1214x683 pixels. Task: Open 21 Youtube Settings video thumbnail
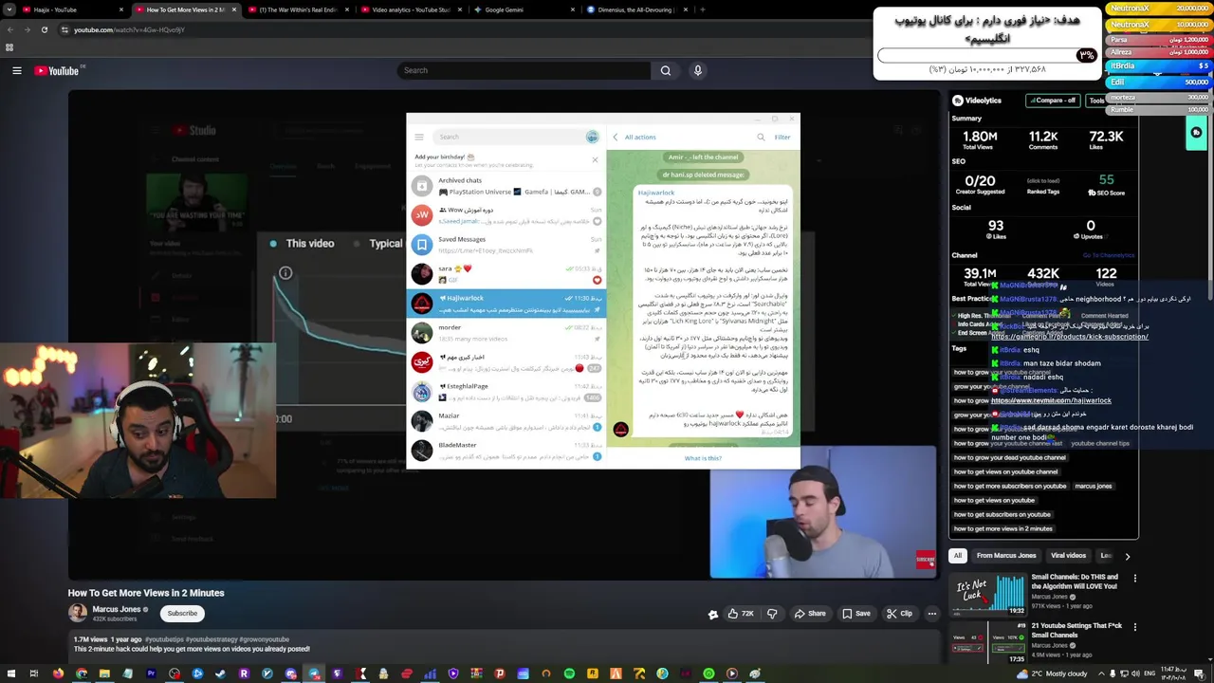988,643
